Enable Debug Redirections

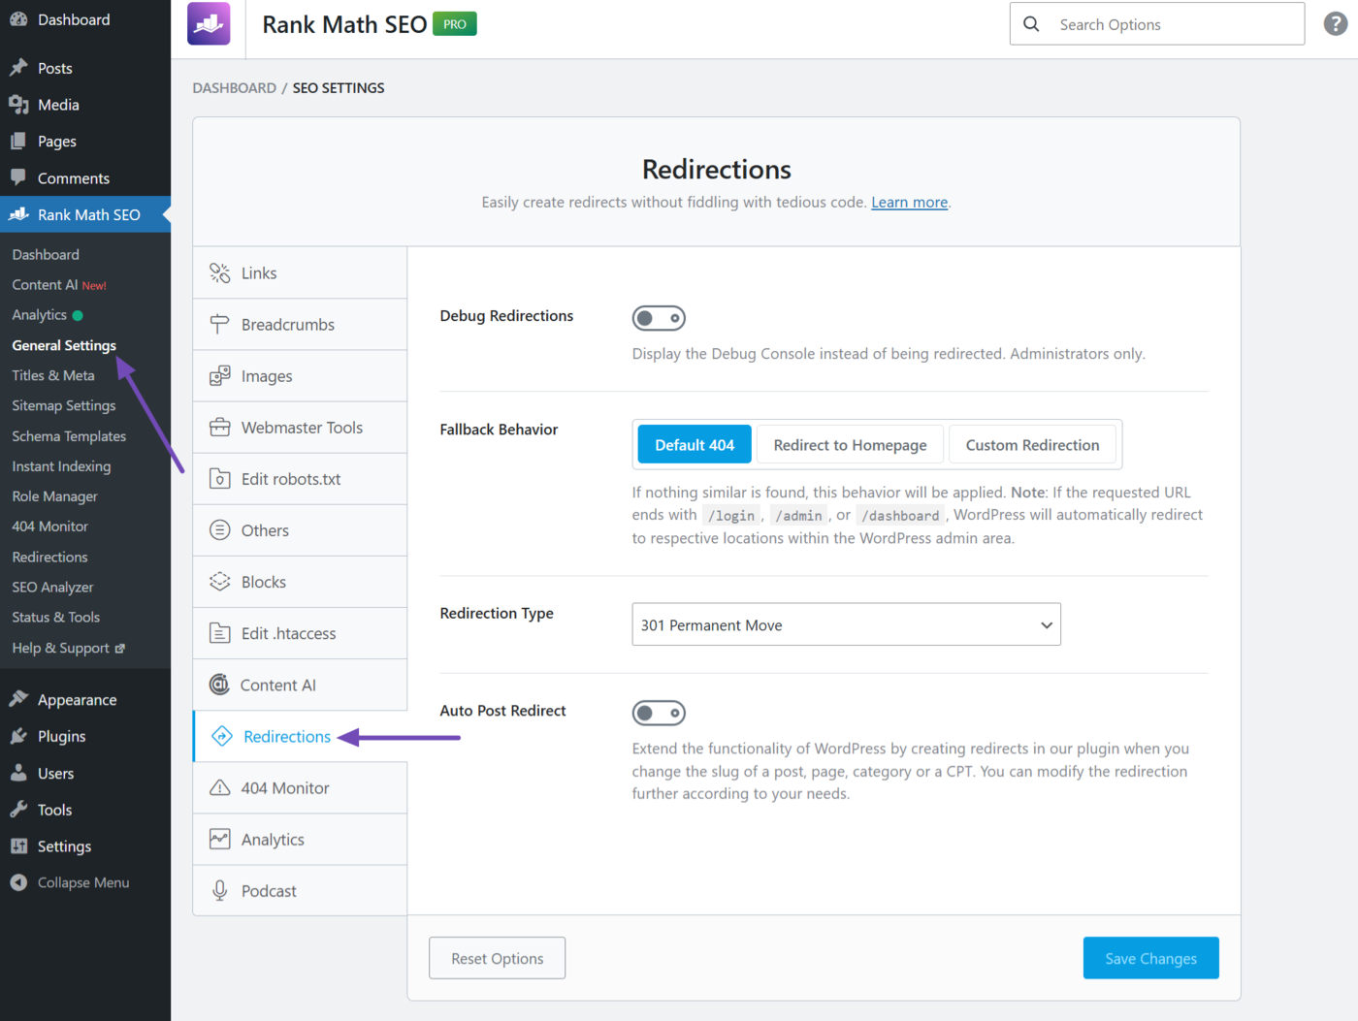[x=659, y=317]
